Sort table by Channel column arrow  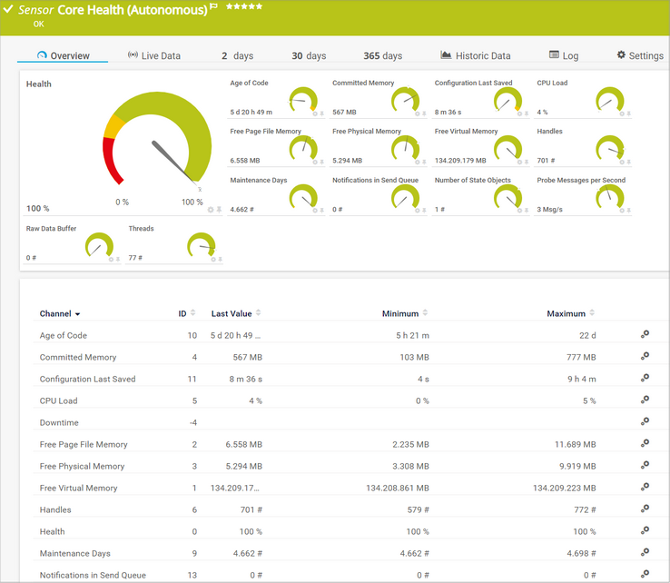pos(77,314)
